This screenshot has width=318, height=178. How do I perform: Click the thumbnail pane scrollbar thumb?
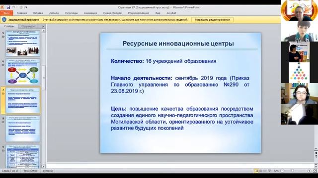click(x=43, y=78)
